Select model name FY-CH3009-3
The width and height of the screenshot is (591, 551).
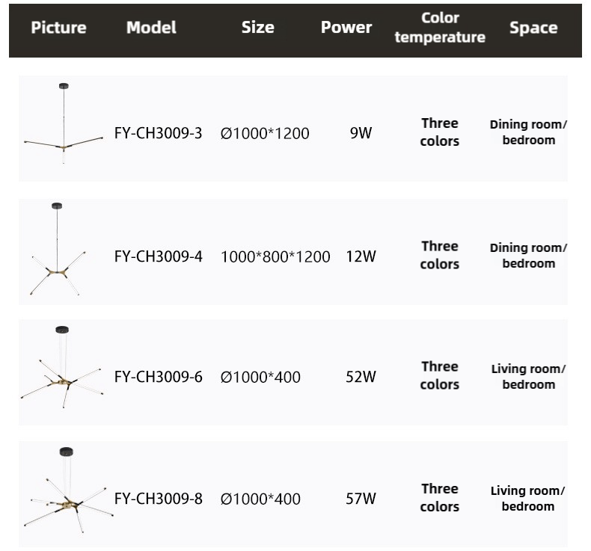(x=158, y=134)
